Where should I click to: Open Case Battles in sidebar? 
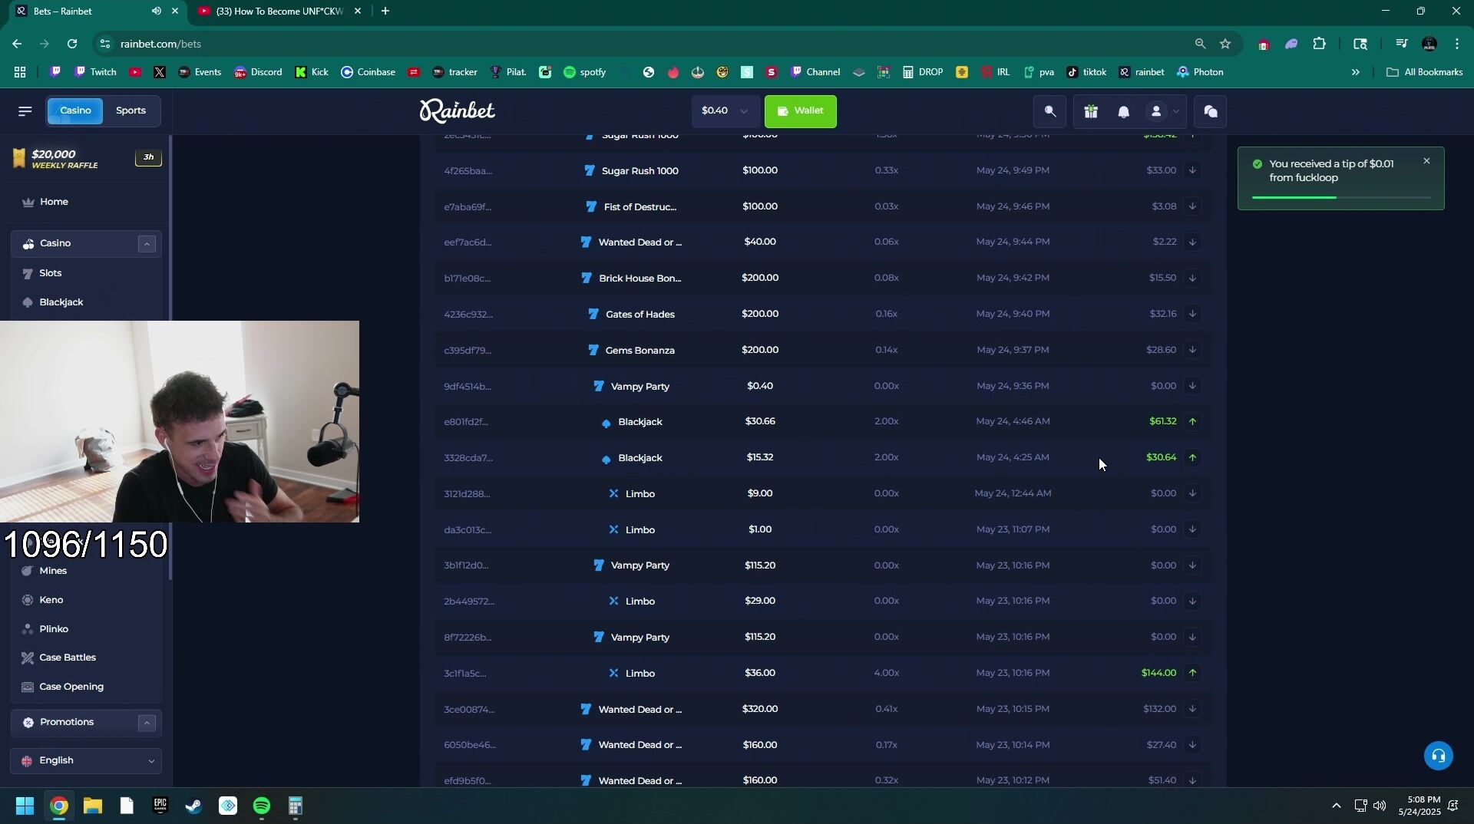68,658
